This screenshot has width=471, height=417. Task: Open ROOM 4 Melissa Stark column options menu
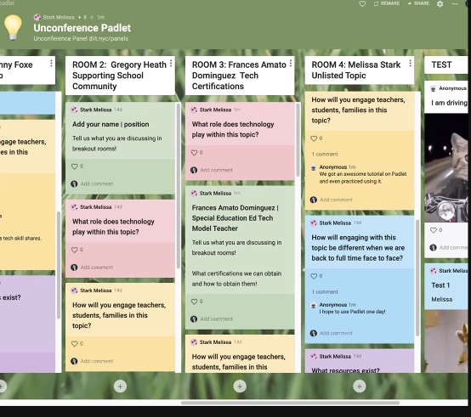coord(410,64)
